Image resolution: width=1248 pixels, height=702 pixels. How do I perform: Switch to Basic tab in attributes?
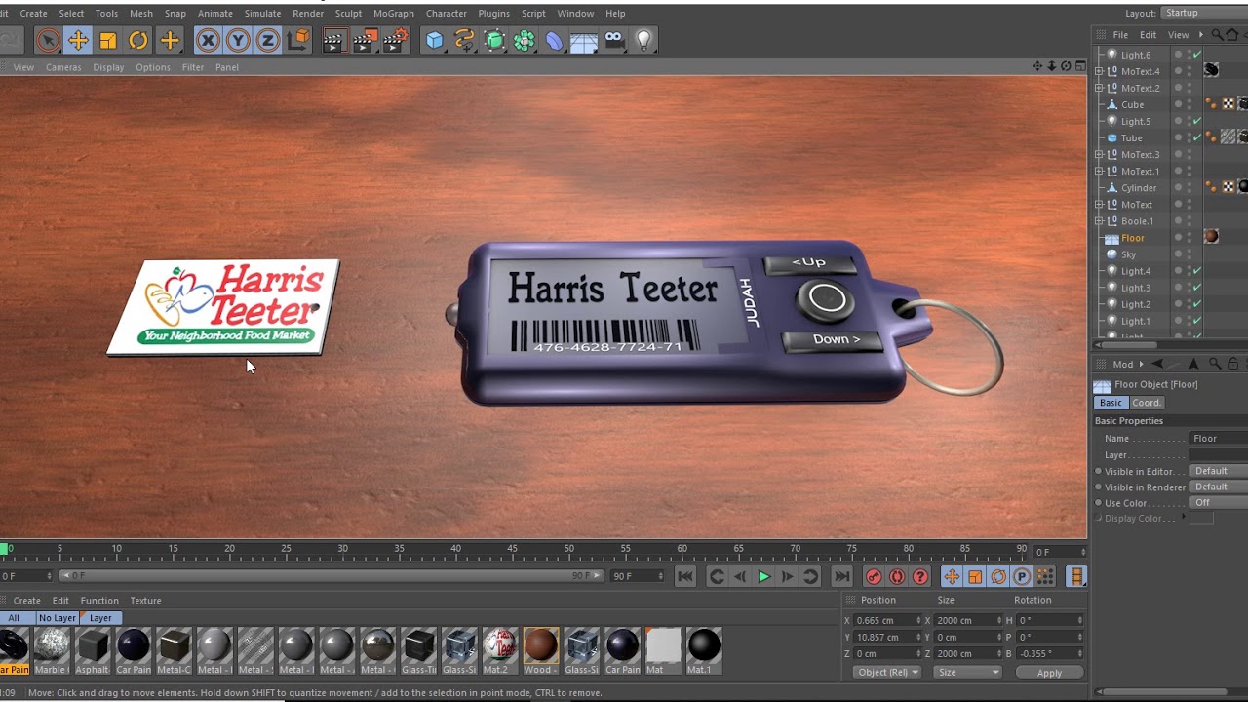coord(1111,403)
